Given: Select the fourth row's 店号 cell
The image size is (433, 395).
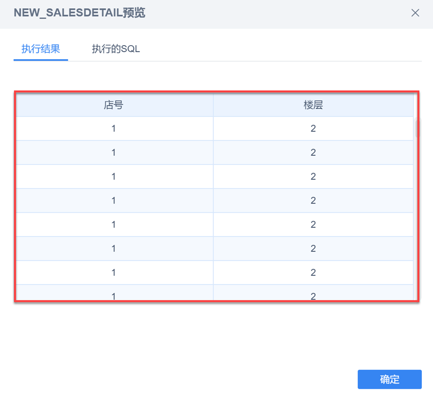Looking at the screenshot, I should [114, 201].
